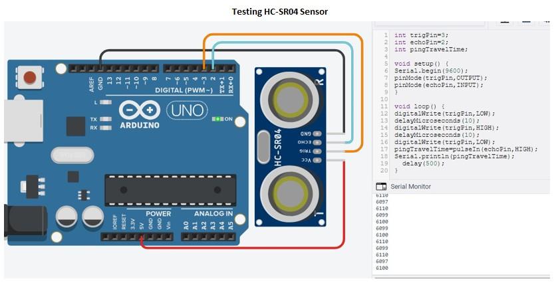Click code line 'pinMode(trigPin,OUTPUT);'
Viewport: 558px width, 285px height.
pyautogui.click(x=440, y=78)
